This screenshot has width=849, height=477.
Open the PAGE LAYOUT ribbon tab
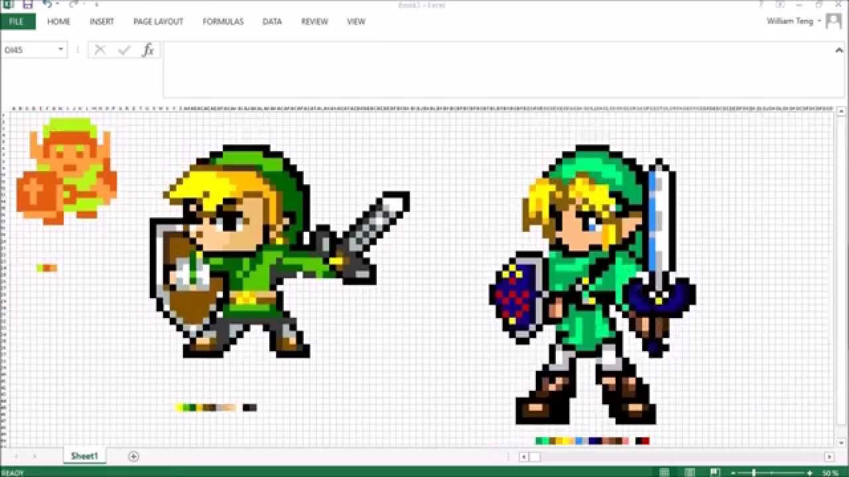158,21
